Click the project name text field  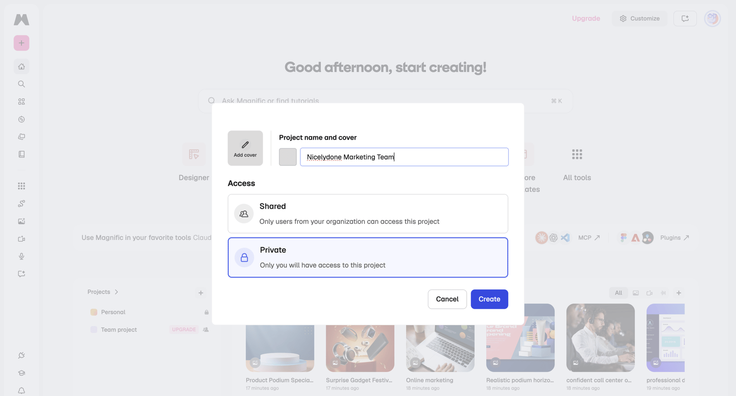pyautogui.click(x=404, y=157)
